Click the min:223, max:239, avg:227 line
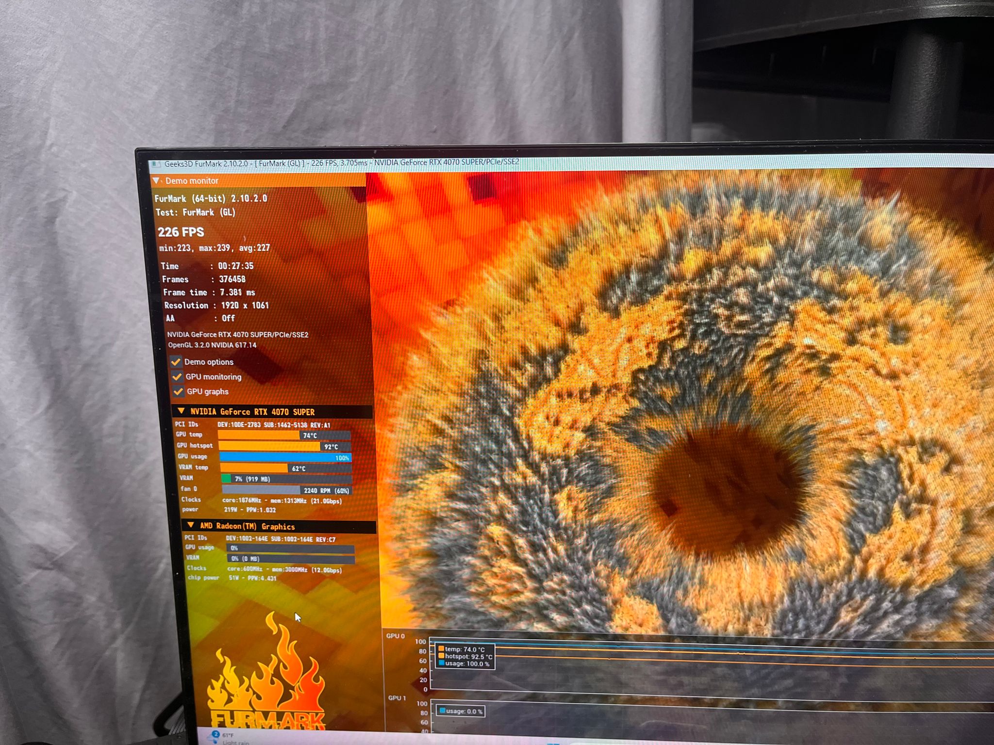The height and width of the screenshot is (745, 994). [215, 248]
